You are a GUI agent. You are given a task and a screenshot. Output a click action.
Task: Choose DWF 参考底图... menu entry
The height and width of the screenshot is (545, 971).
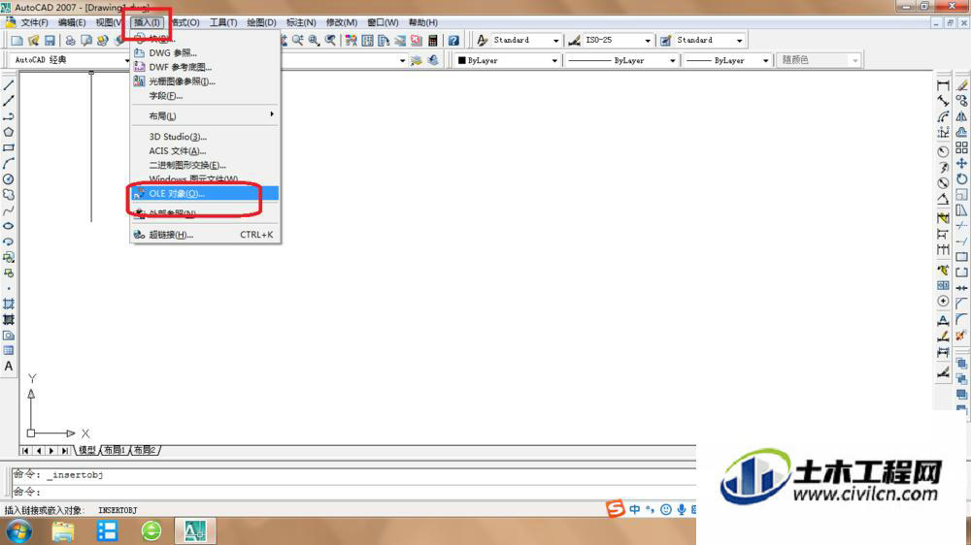pos(204,68)
